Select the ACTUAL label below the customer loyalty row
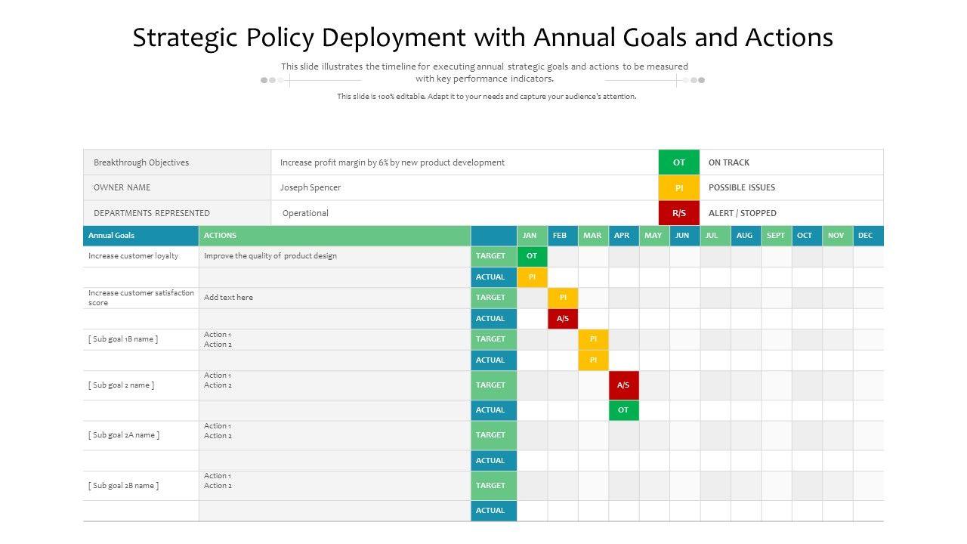 point(494,277)
